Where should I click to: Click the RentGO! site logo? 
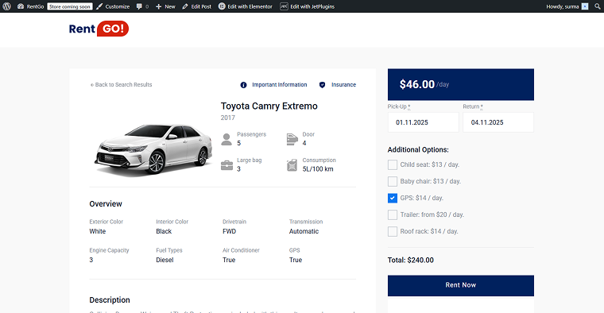[x=99, y=29]
